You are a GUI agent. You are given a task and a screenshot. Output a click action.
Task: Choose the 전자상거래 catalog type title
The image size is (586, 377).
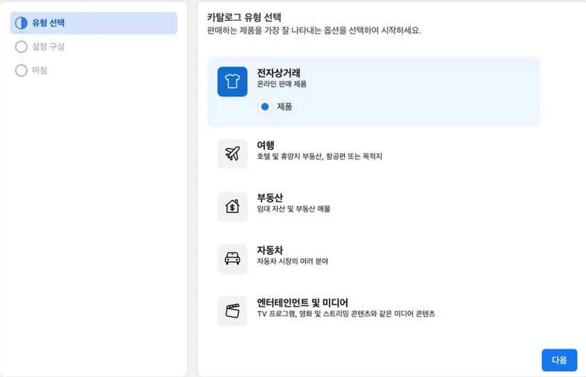coord(279,73)
